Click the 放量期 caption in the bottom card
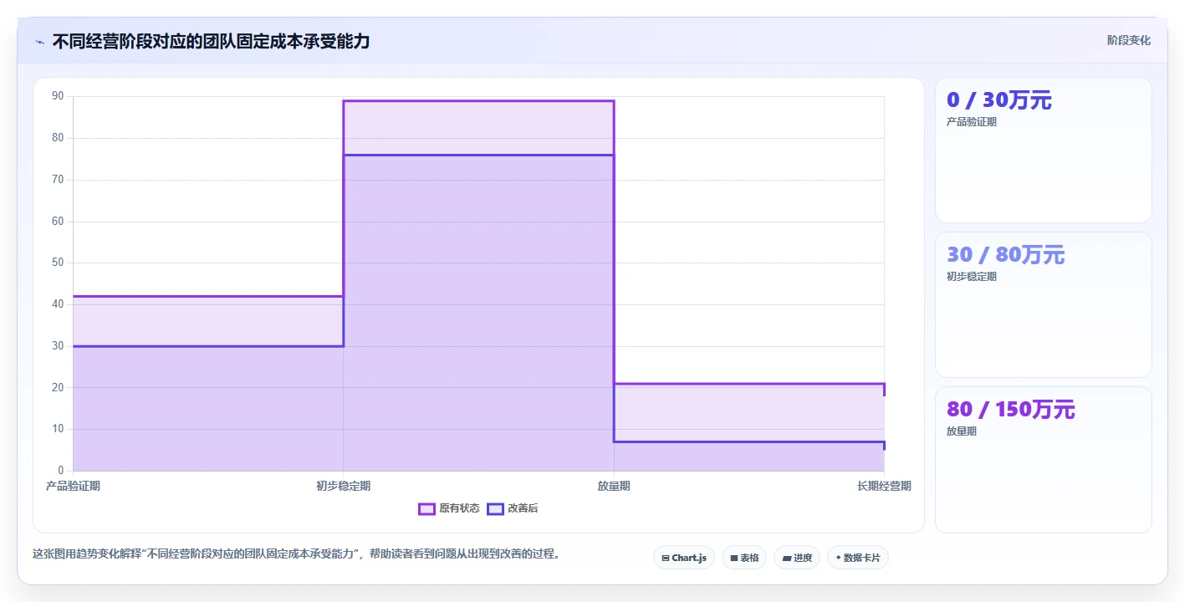The width and height of the screenshot is (1185, 602). pyautogui.click(x=961, y=431)
